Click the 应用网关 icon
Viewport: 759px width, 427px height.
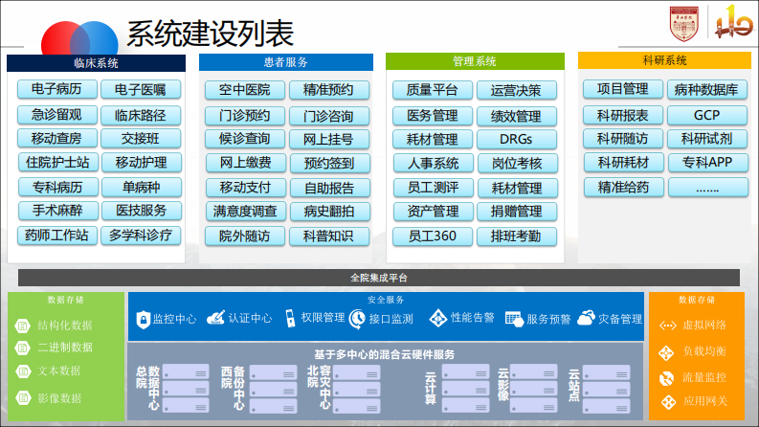point(668,402)
